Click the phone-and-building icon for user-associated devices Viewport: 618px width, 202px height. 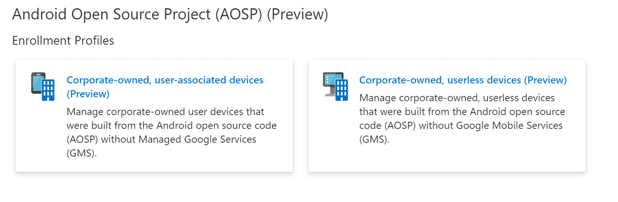[43, 87]
